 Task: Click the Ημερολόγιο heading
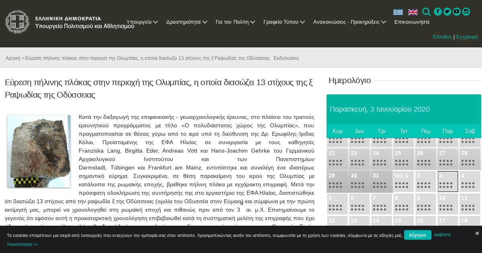click(349, 80)
